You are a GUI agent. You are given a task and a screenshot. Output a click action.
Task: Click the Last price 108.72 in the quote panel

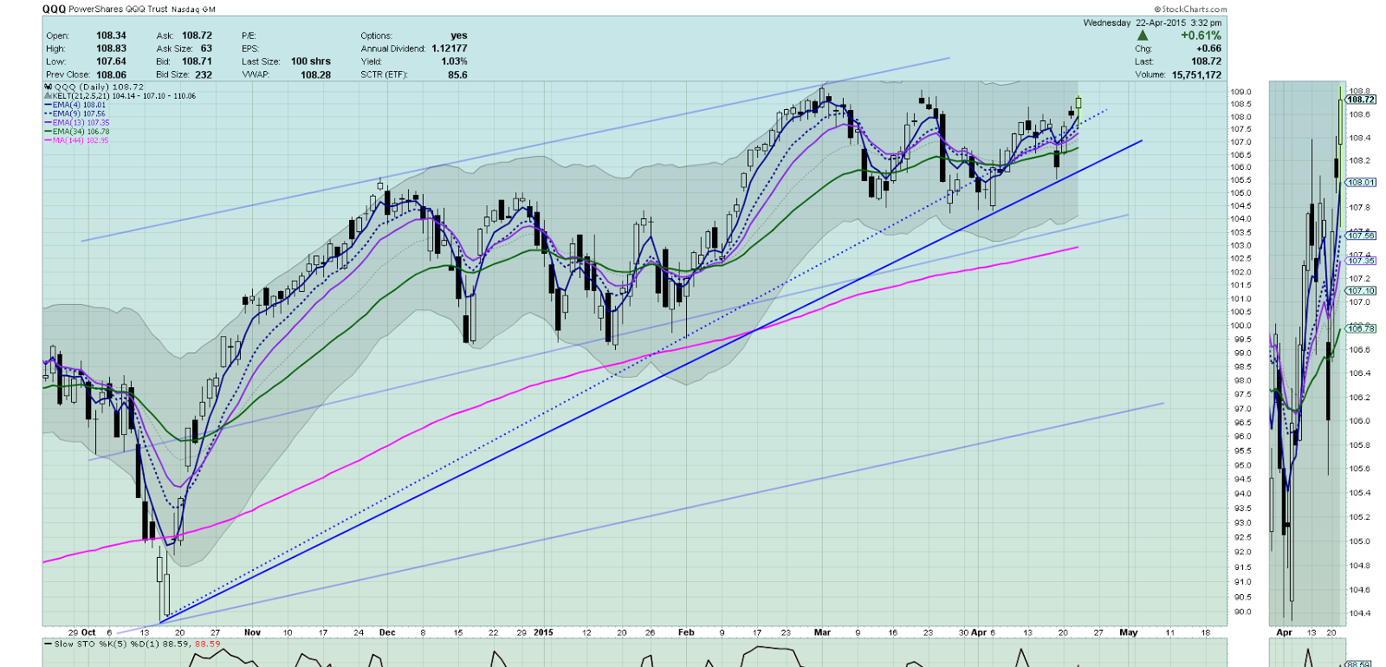pos(1206,62)
